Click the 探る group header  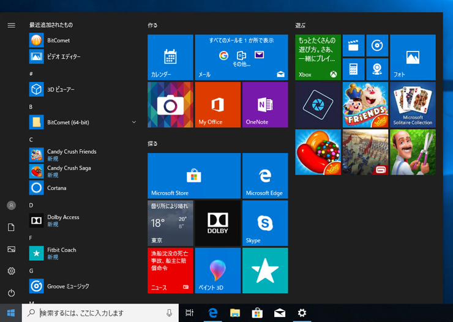point(152,143)
